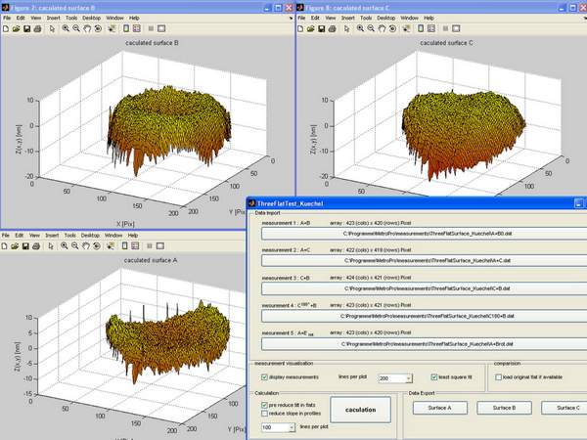Viewport: 587px width, 440px height.
Task: Select Data Cursor tool in surface B window
Action: tap(112, 28)
